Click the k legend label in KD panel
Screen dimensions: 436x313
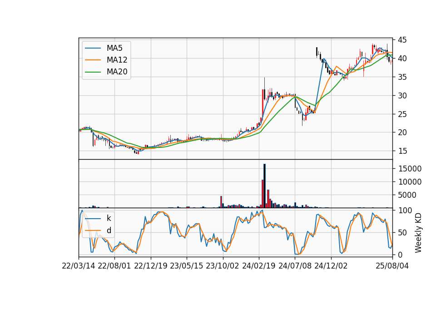click(x=109, y=218)
